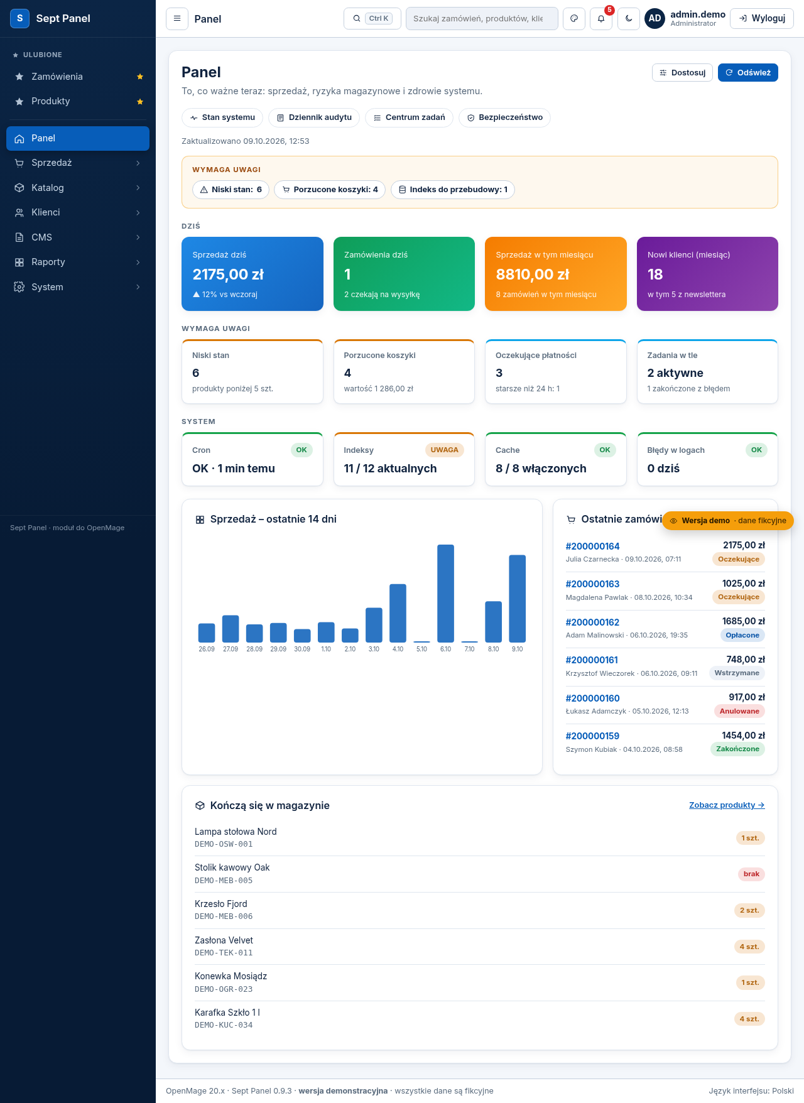This screenshot has height=1103, width=804.
Task: Open order #200000159
Action: (592, 736)
